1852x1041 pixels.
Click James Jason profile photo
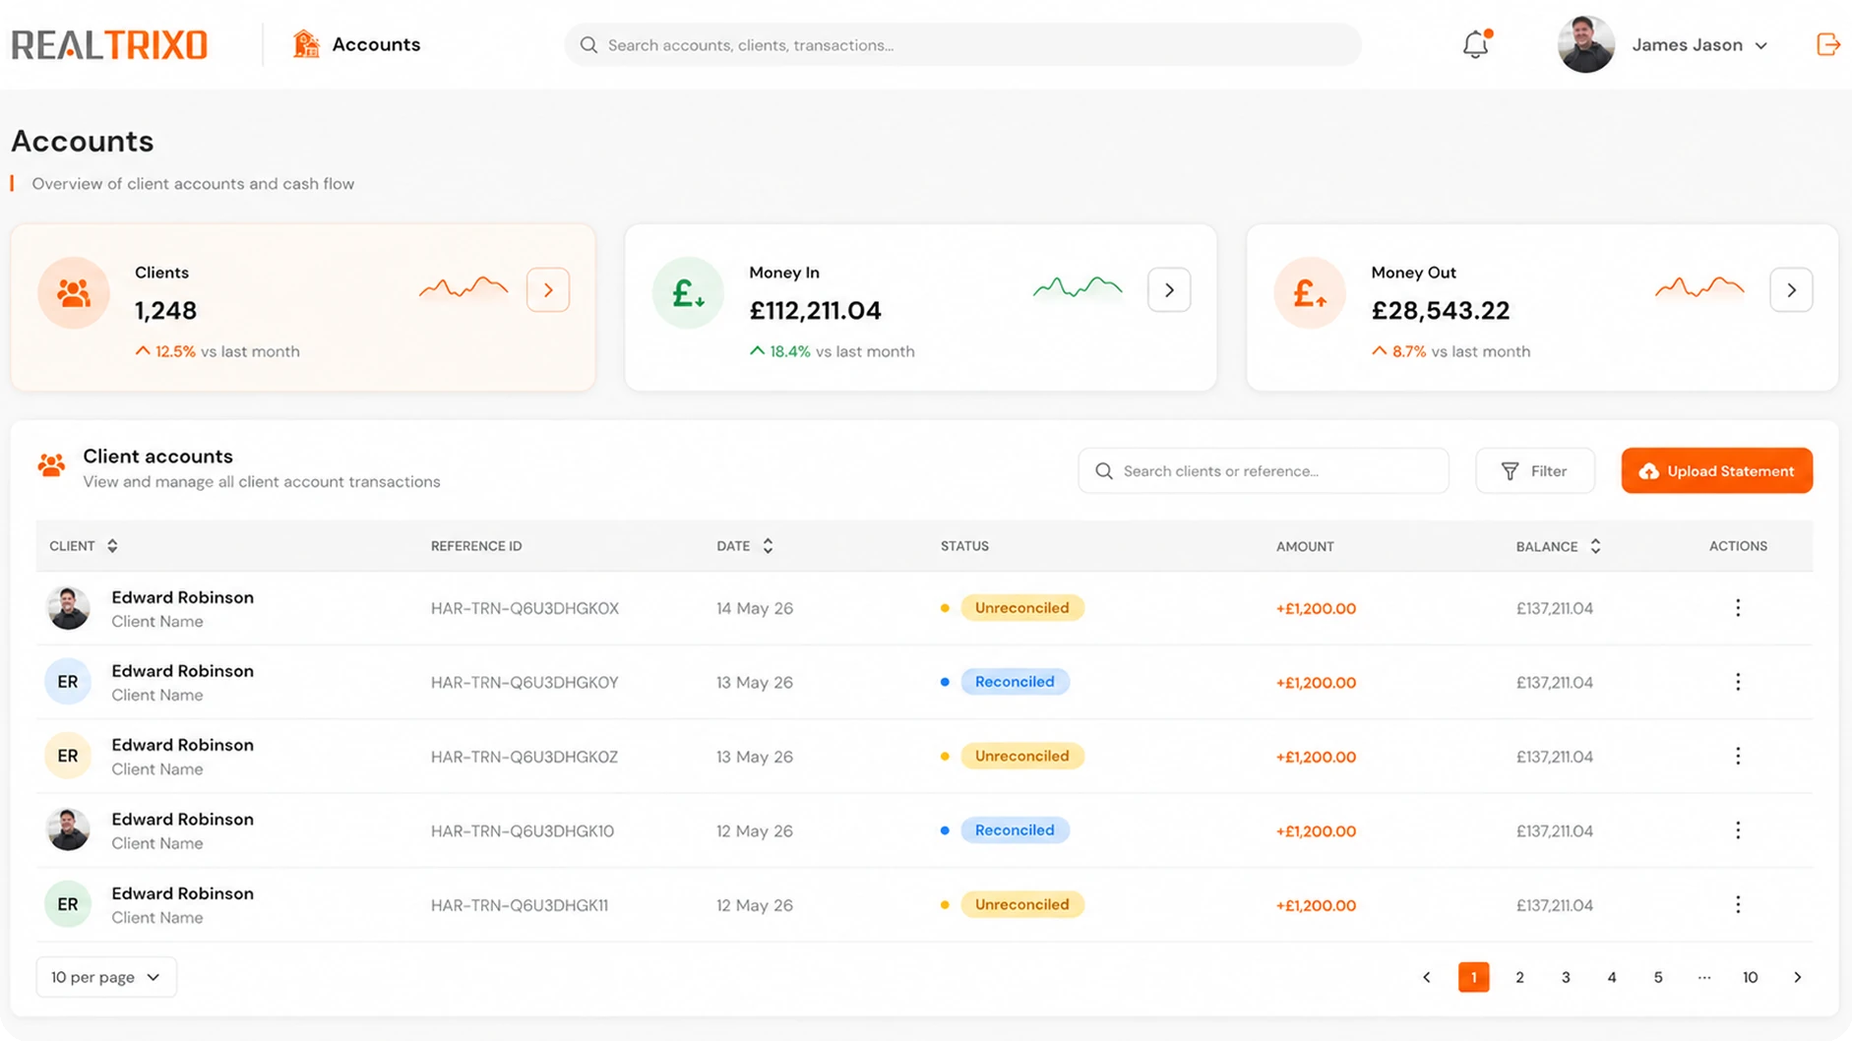[1585, 44]
